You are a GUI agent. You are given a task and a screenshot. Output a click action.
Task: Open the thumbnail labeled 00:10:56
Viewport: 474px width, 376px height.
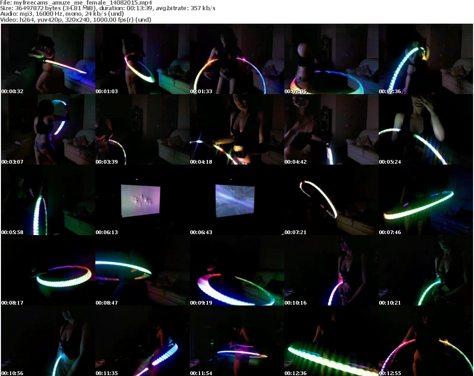tap(48, 341)
